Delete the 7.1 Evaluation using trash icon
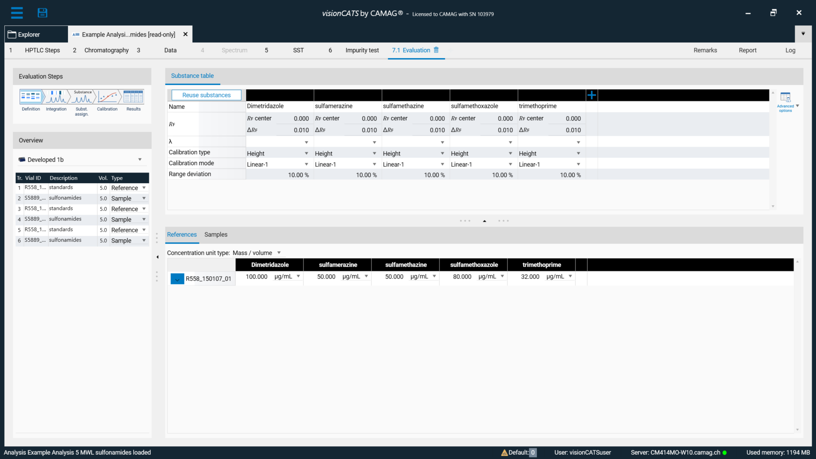 coord(436,50)
